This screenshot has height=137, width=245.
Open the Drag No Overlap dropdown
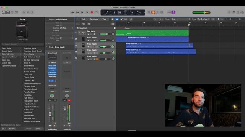tap(203, 19)
